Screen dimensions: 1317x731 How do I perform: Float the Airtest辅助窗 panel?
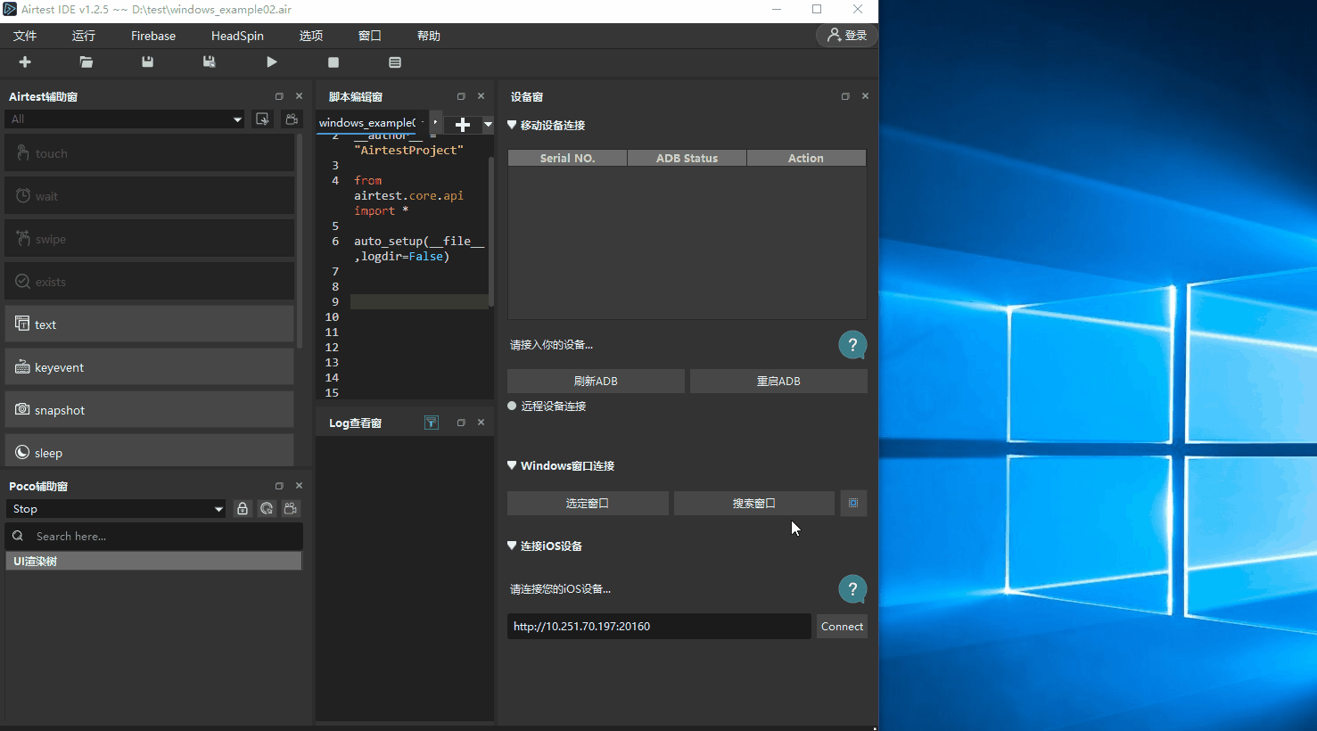pos(279,96)
